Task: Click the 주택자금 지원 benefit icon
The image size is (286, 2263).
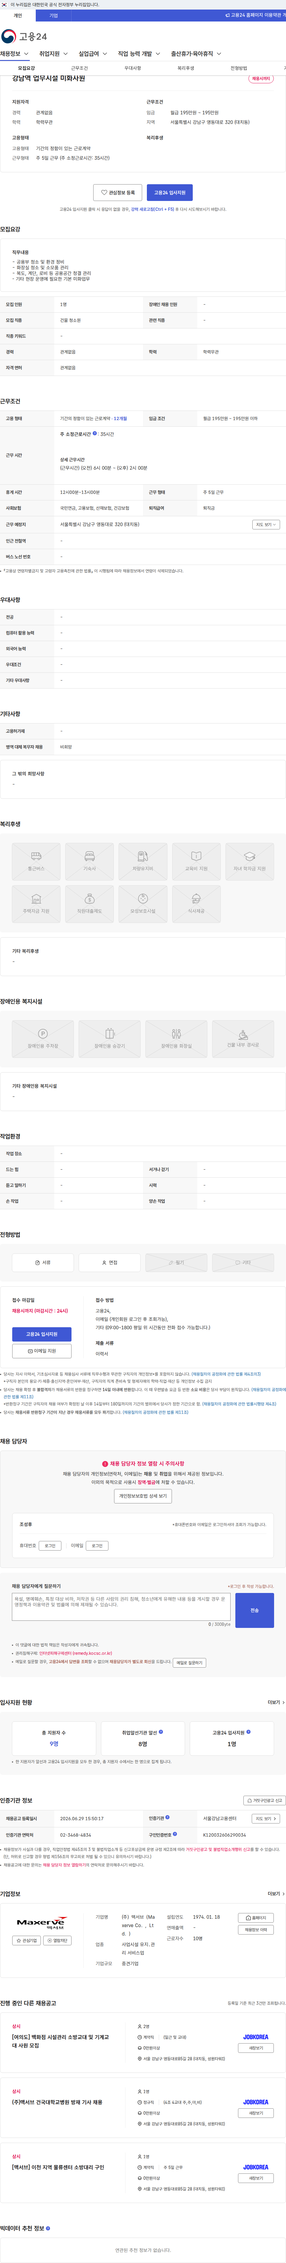Action: tap(36, 904)
